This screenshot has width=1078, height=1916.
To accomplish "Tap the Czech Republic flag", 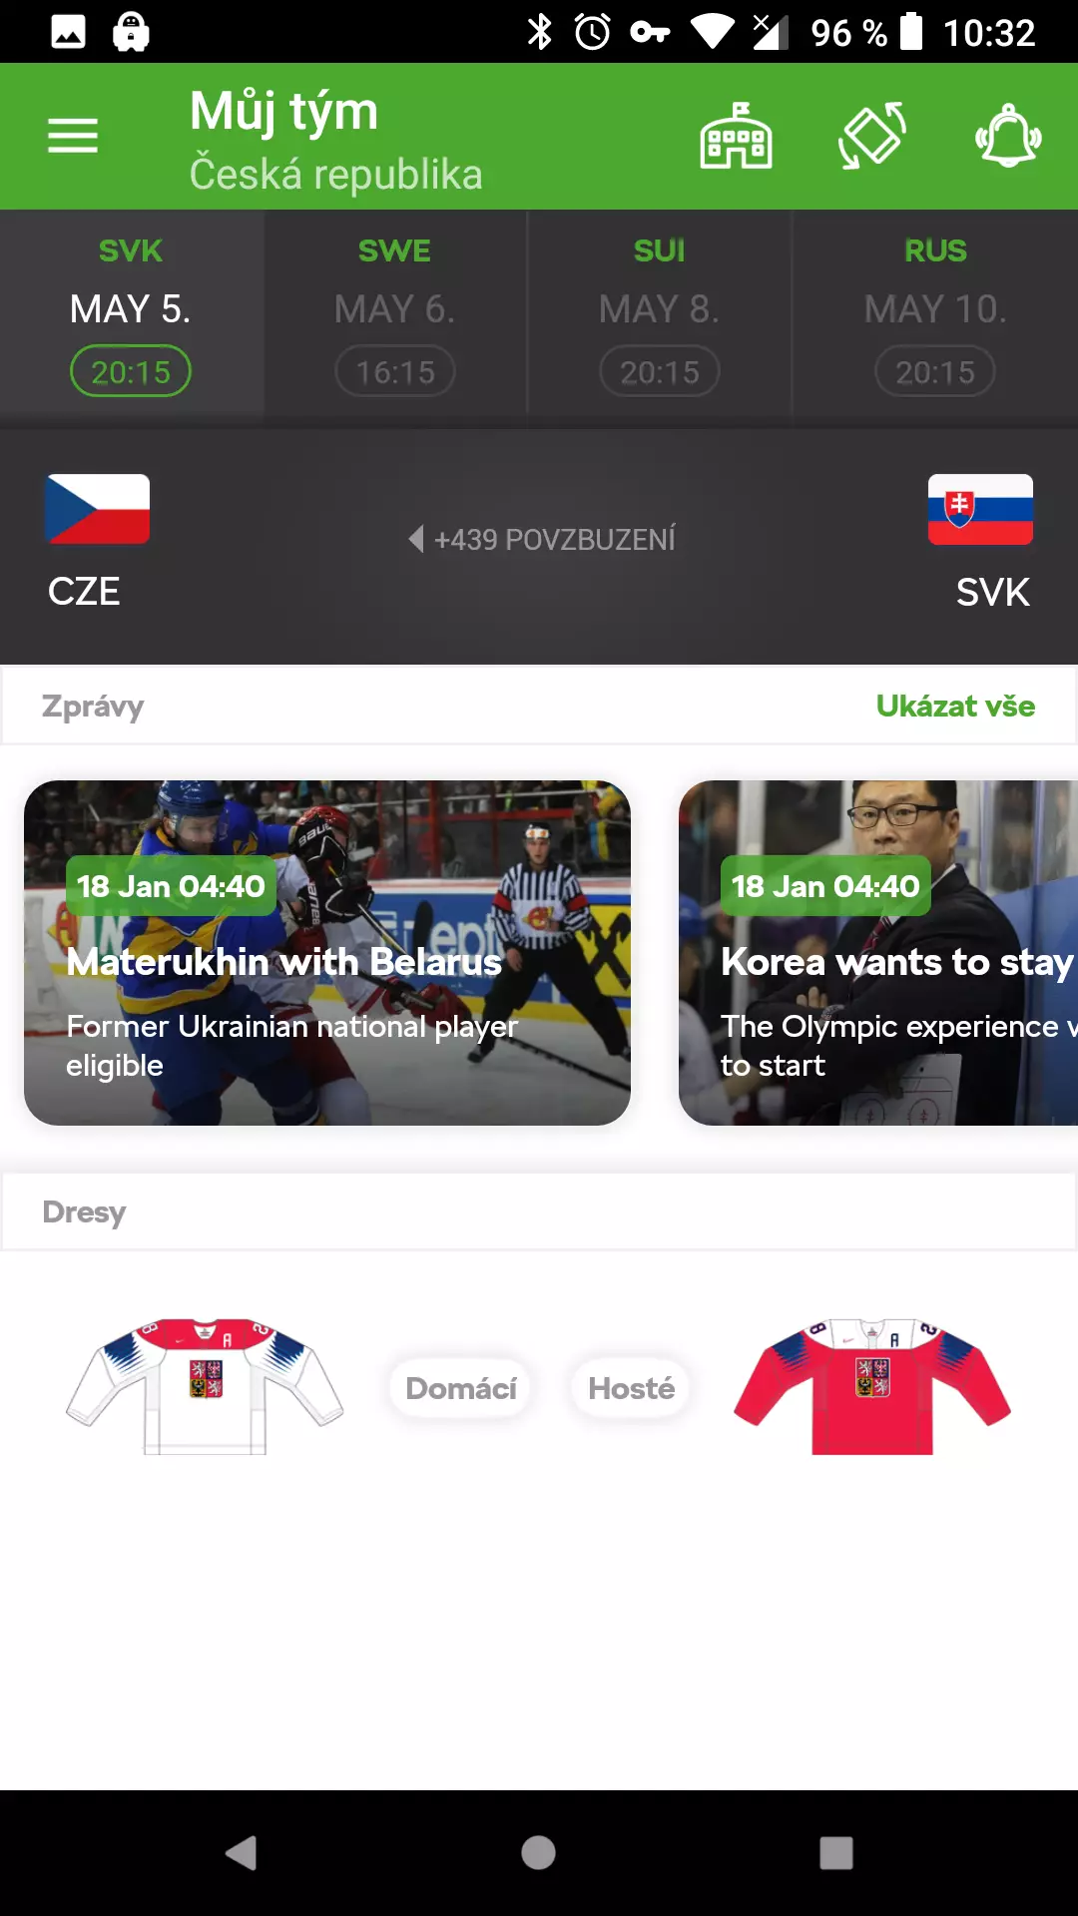I will coord(98,509).
